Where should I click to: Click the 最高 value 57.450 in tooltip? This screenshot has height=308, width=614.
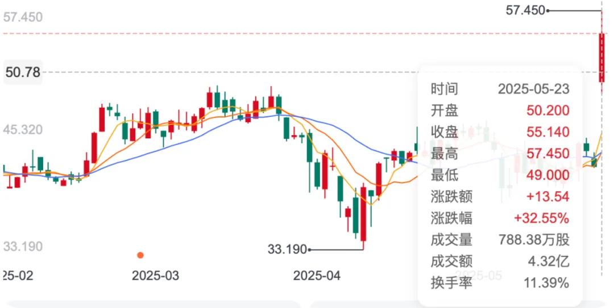547,154
